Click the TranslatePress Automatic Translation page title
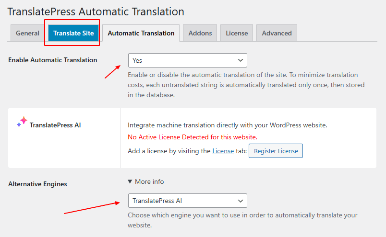 (x=96, y=11)
